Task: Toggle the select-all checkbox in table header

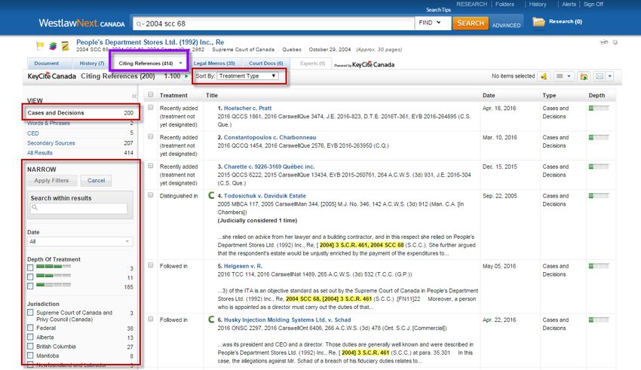Action: point(150,95)
